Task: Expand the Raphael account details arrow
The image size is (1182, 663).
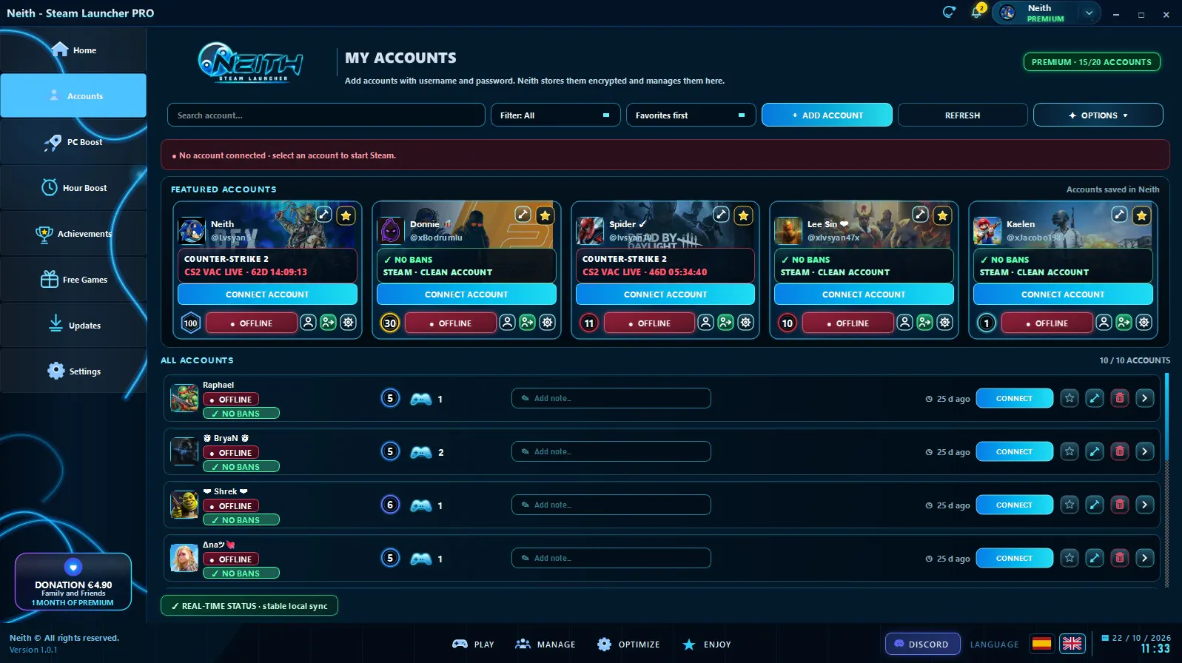Action: pos(1145,398)
